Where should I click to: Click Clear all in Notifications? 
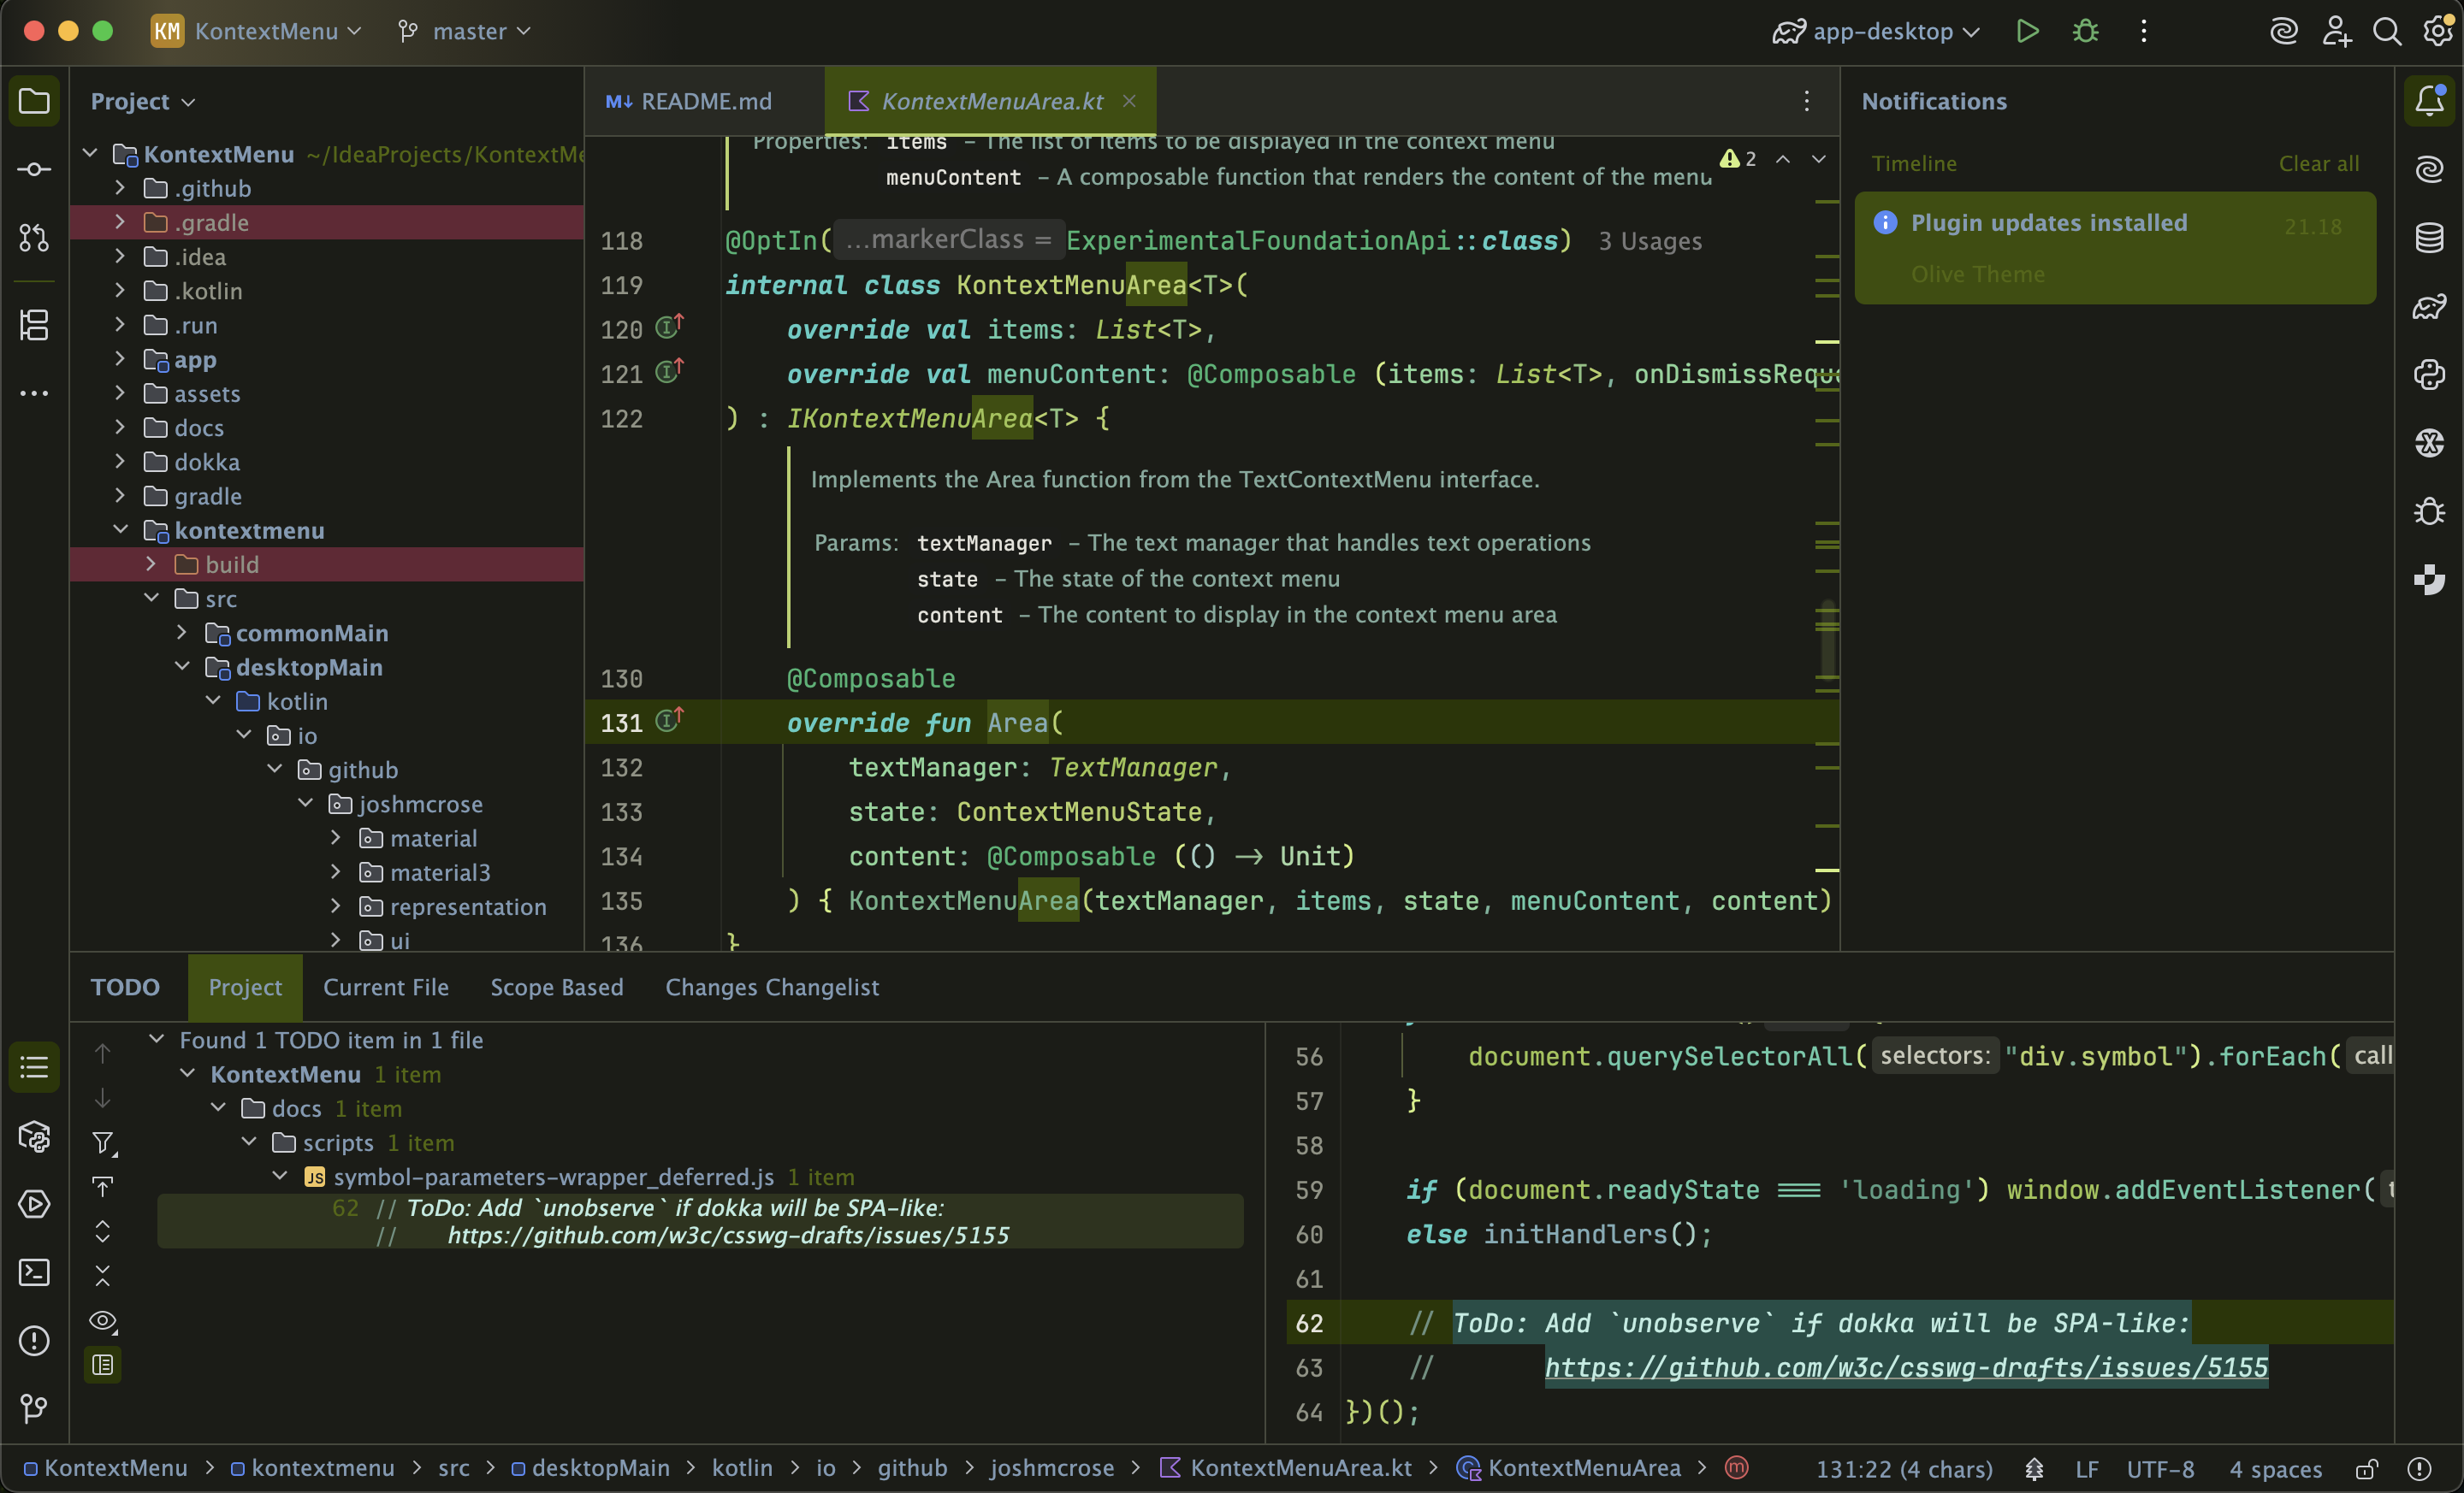click(x=2318, y=162)
